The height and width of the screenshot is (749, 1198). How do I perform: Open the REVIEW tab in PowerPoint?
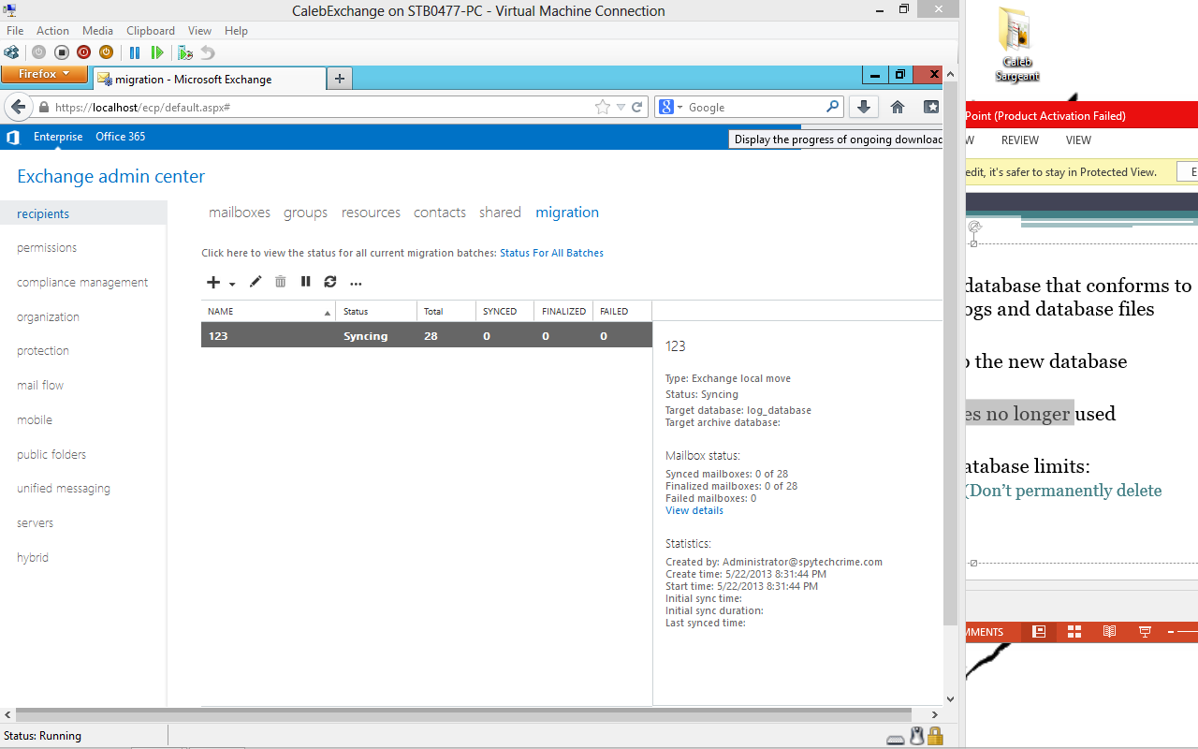pos(1020,140)
